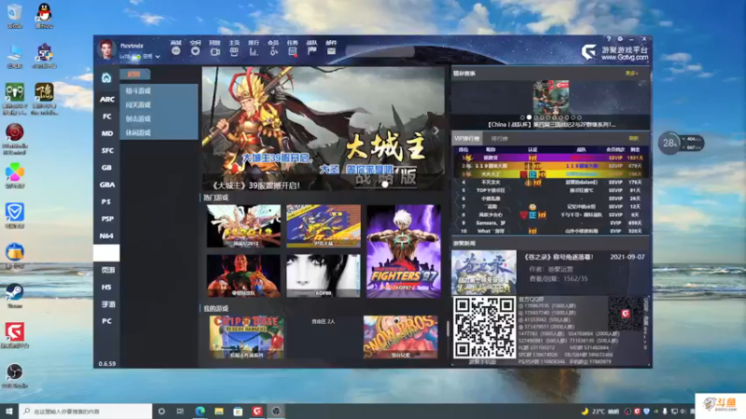Select the SFC platform tab
This screenshot has height=419, width=746.
pos(107,151)
